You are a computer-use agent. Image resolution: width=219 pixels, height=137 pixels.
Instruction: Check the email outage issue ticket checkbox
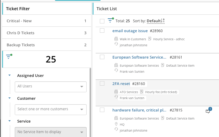tap(102, 31)
